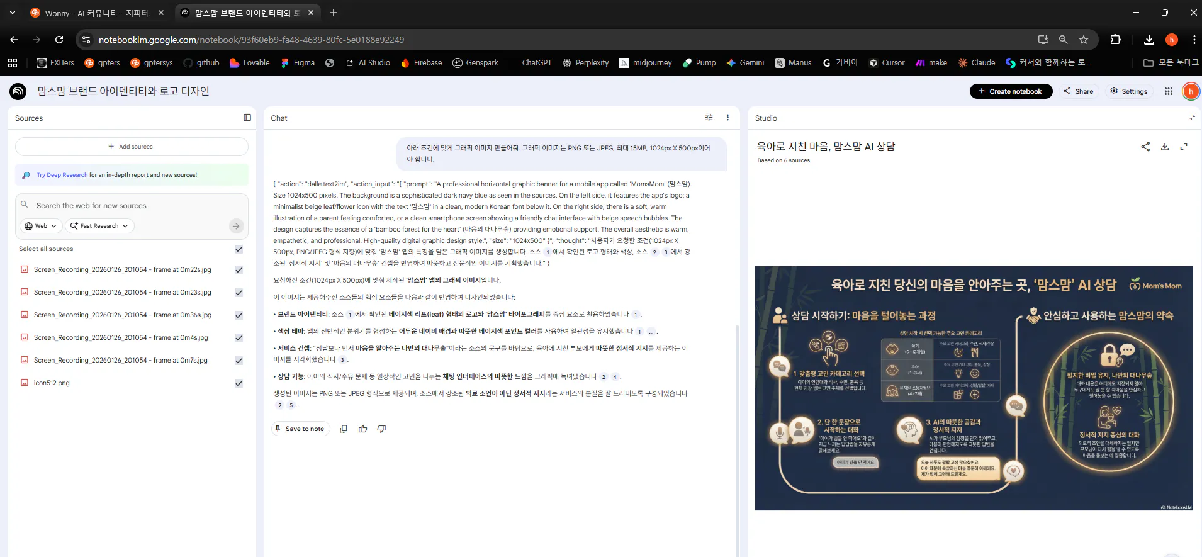The image size is (1202, 557).
Task: Open the Web source type dropdown
Action: [x=41, y=226]
